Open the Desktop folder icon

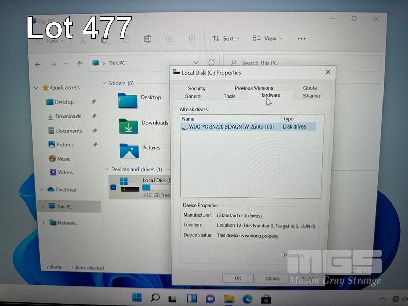coord(127,100)
